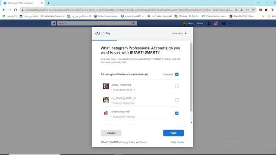Click the Next button

click(x=173, y=133)
